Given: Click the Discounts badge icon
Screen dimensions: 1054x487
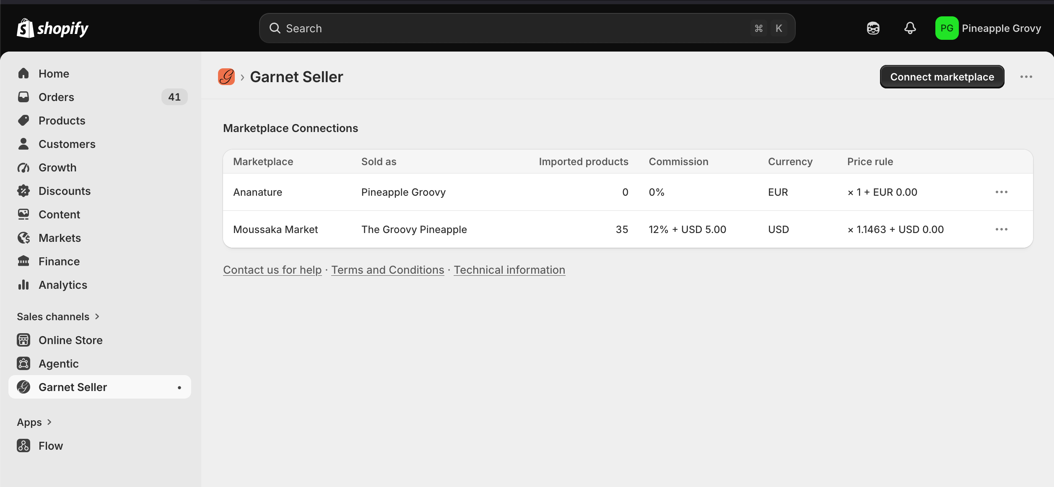Looking at the screenshot, I should coord(23,191).
